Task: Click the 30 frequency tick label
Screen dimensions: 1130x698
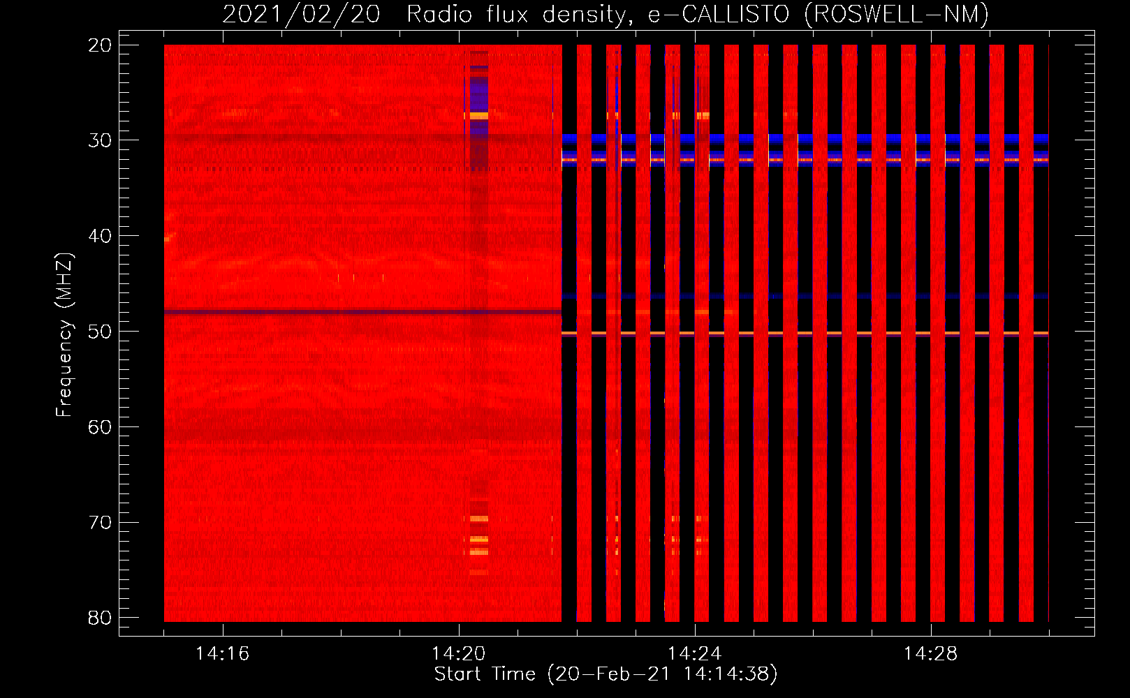Action: point(101,140)
